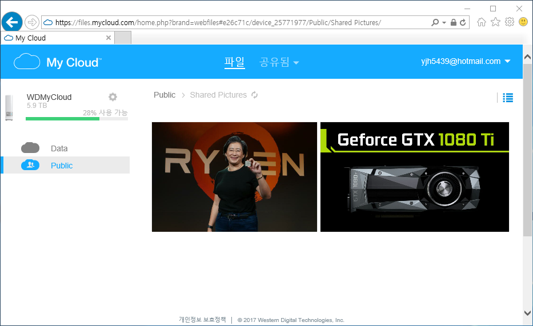Viewport: 533px width, 326px height.
Task: Close the browser window
Action: click(519, 9)
